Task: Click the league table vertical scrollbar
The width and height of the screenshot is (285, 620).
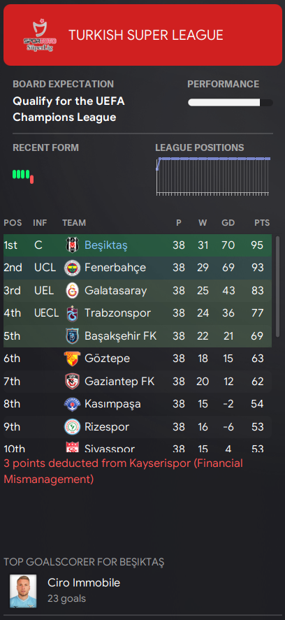Action: 277,287
